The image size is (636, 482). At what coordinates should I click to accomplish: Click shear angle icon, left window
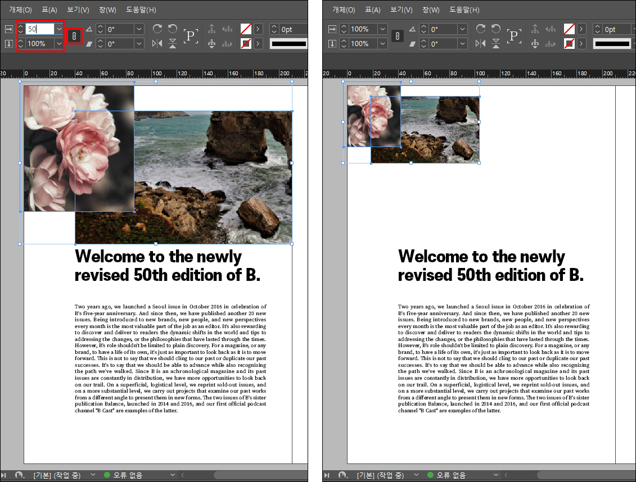click(89, 44)
